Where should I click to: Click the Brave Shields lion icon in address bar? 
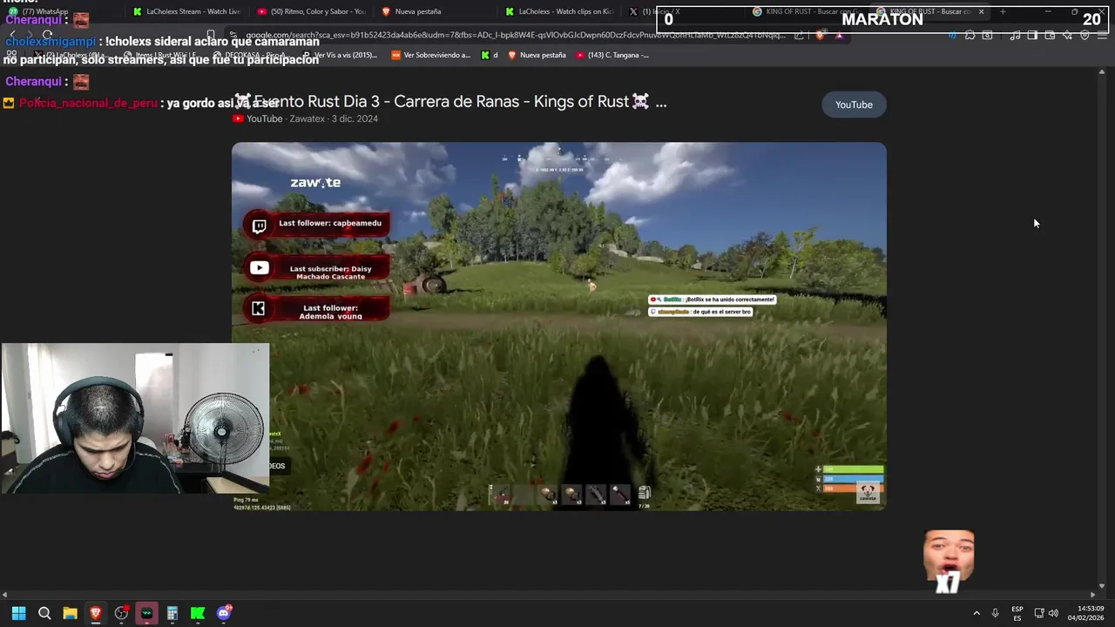pyautogui.click(x=820, y=36)
